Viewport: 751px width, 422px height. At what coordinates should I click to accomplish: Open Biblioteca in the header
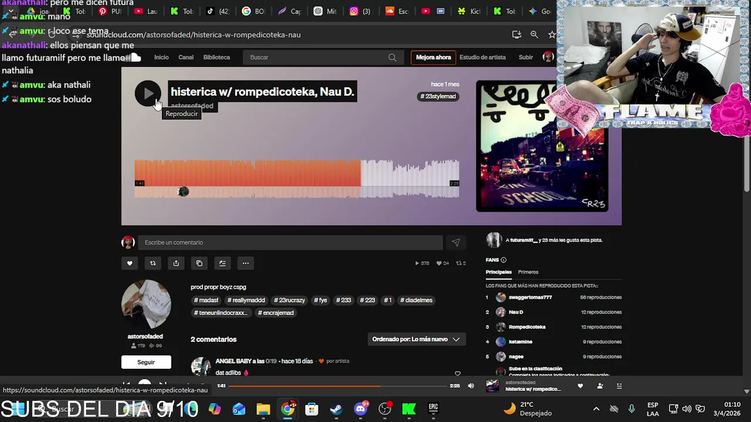[216, 57]
